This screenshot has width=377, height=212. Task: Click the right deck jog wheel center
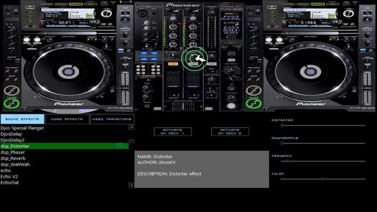pos(310,72)
